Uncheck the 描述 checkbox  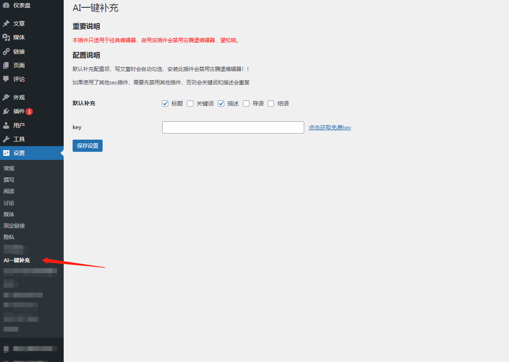(x=221, y=103)
